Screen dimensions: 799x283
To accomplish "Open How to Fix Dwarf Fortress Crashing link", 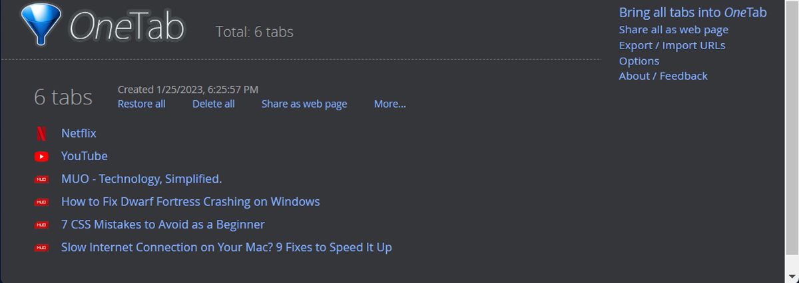I will pyautogui.click(x=190, y=201).
